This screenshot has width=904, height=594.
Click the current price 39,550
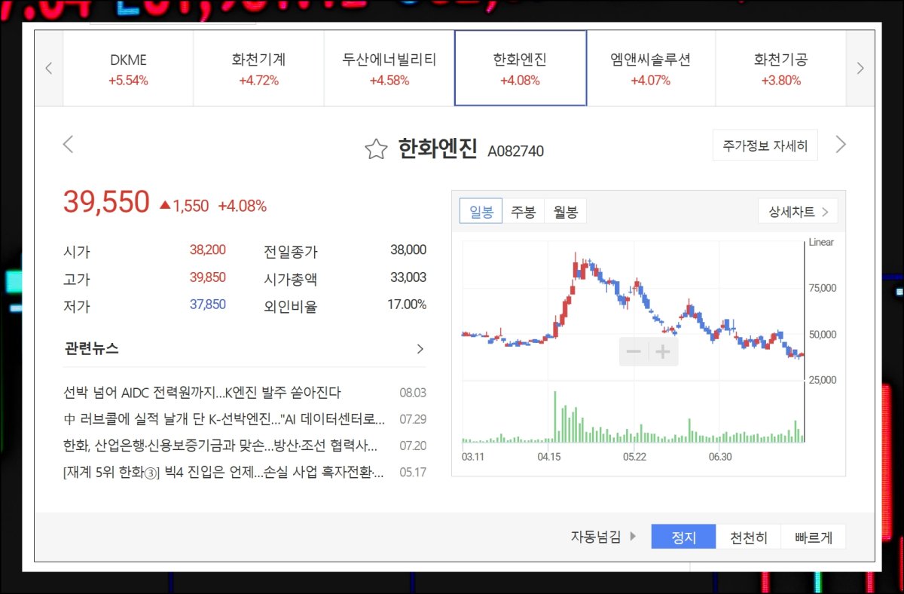coord(106,203)
